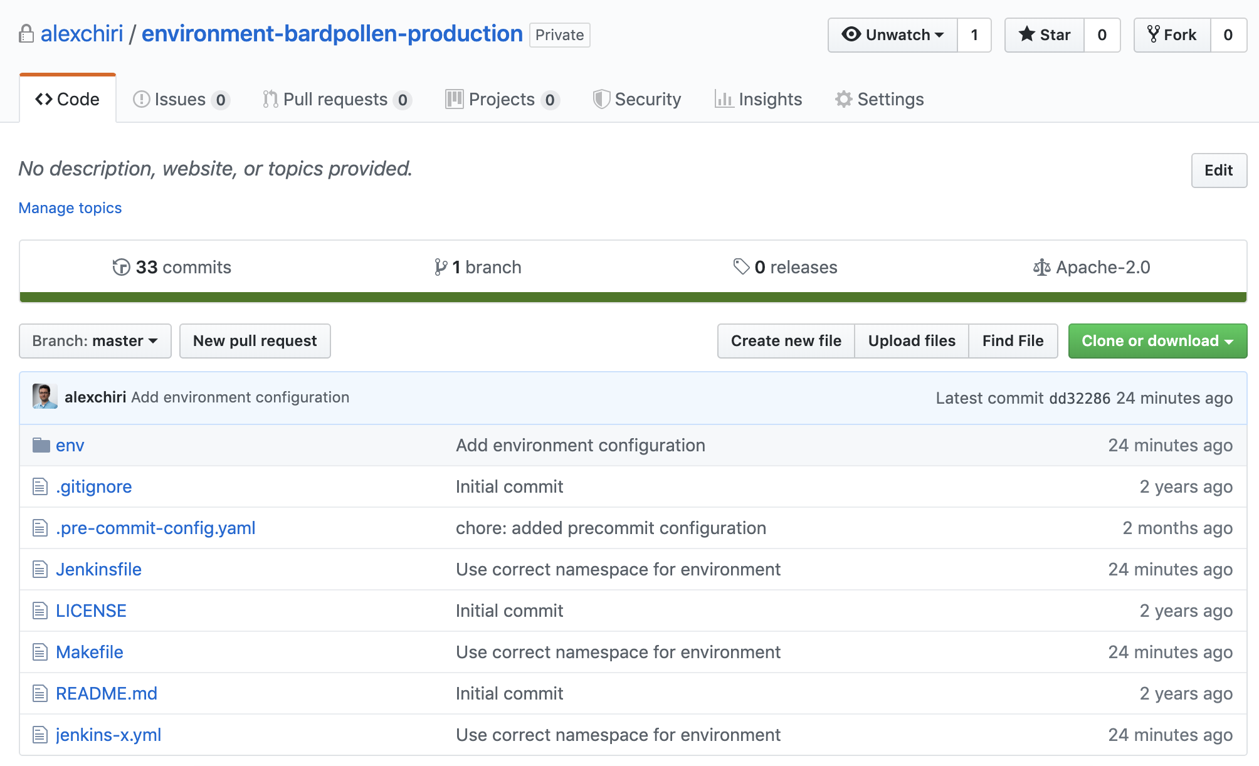Click the fork icon next to Fork

(x=1154, y=34)
